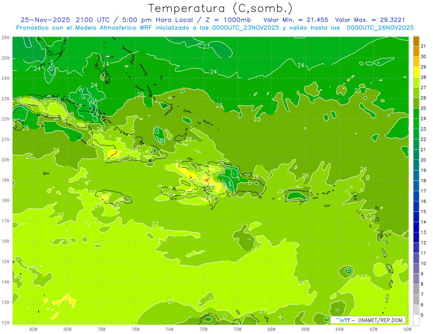This screenshot has height=334, width=433.
Task: Click the latitude label '20N'
Action: 5,160
